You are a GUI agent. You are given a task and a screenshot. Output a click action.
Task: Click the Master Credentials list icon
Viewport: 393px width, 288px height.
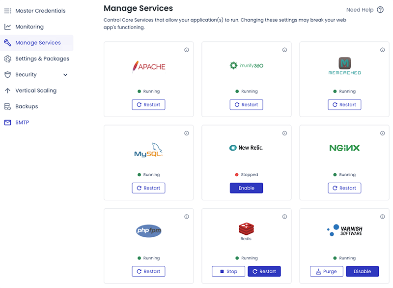click(7, 11)
